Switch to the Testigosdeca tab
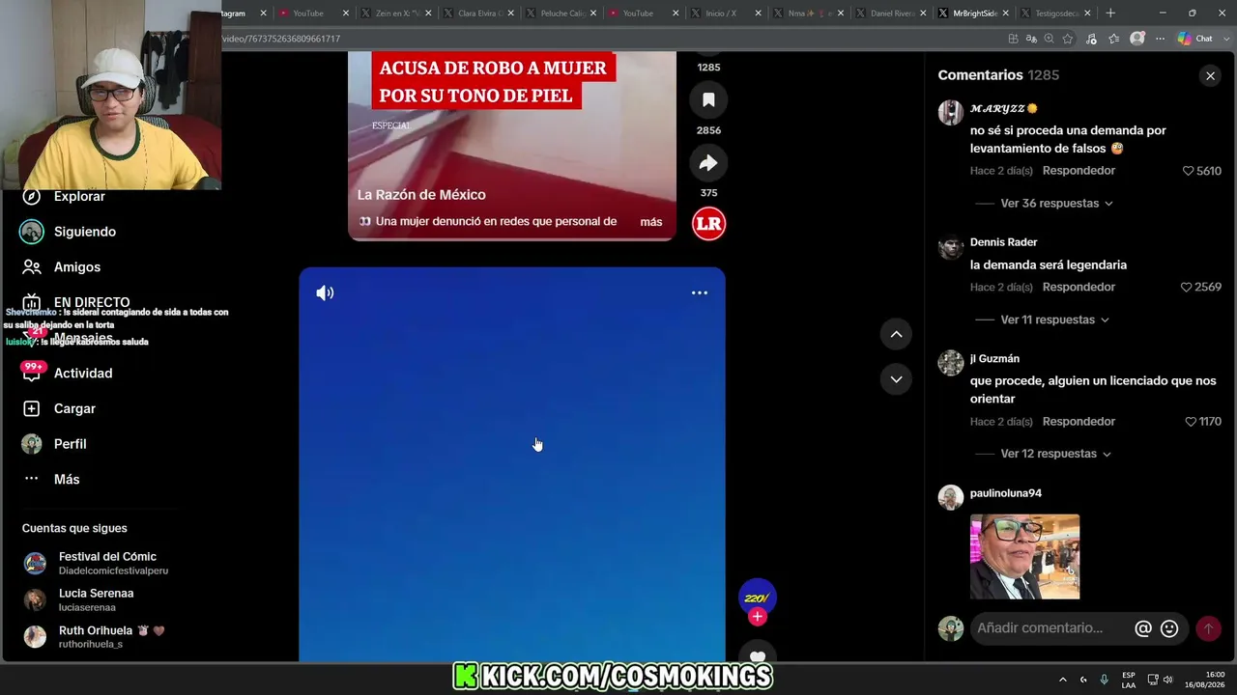1237x695 pixels. tap(1055, 14)
